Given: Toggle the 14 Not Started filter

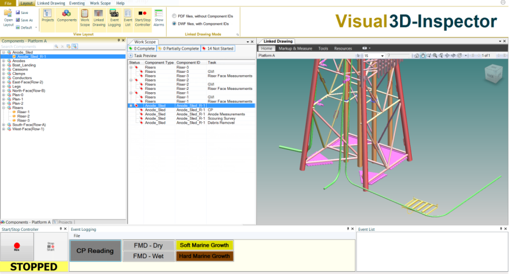Looking at the screenshot, I should coord(218,48).
